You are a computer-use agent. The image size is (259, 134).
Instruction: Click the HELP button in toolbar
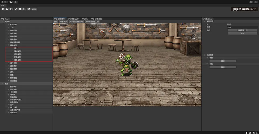[x=34, y=9]
